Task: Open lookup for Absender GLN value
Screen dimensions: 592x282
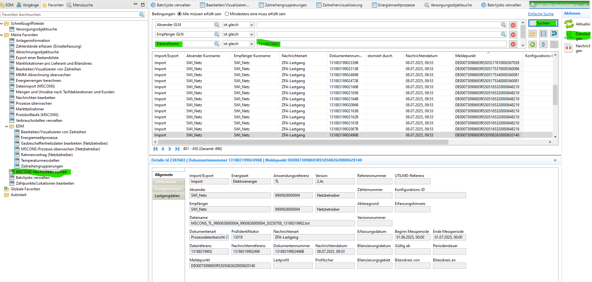Action: click(x=504, y=25)
